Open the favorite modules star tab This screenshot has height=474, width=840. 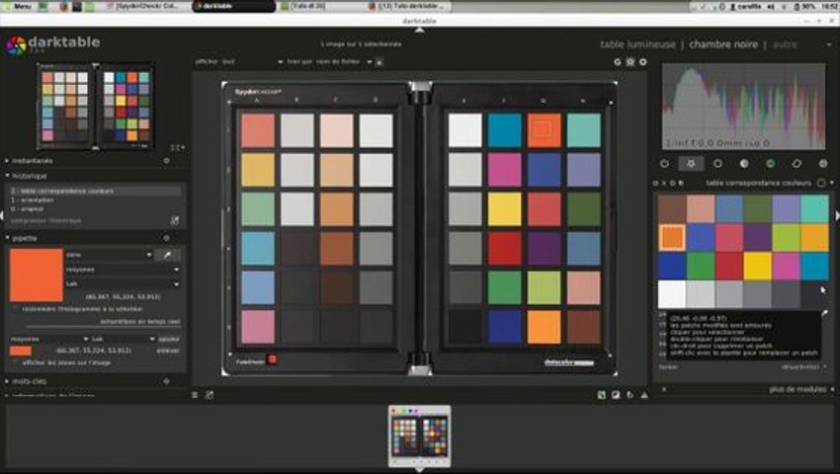coord(691,163)
